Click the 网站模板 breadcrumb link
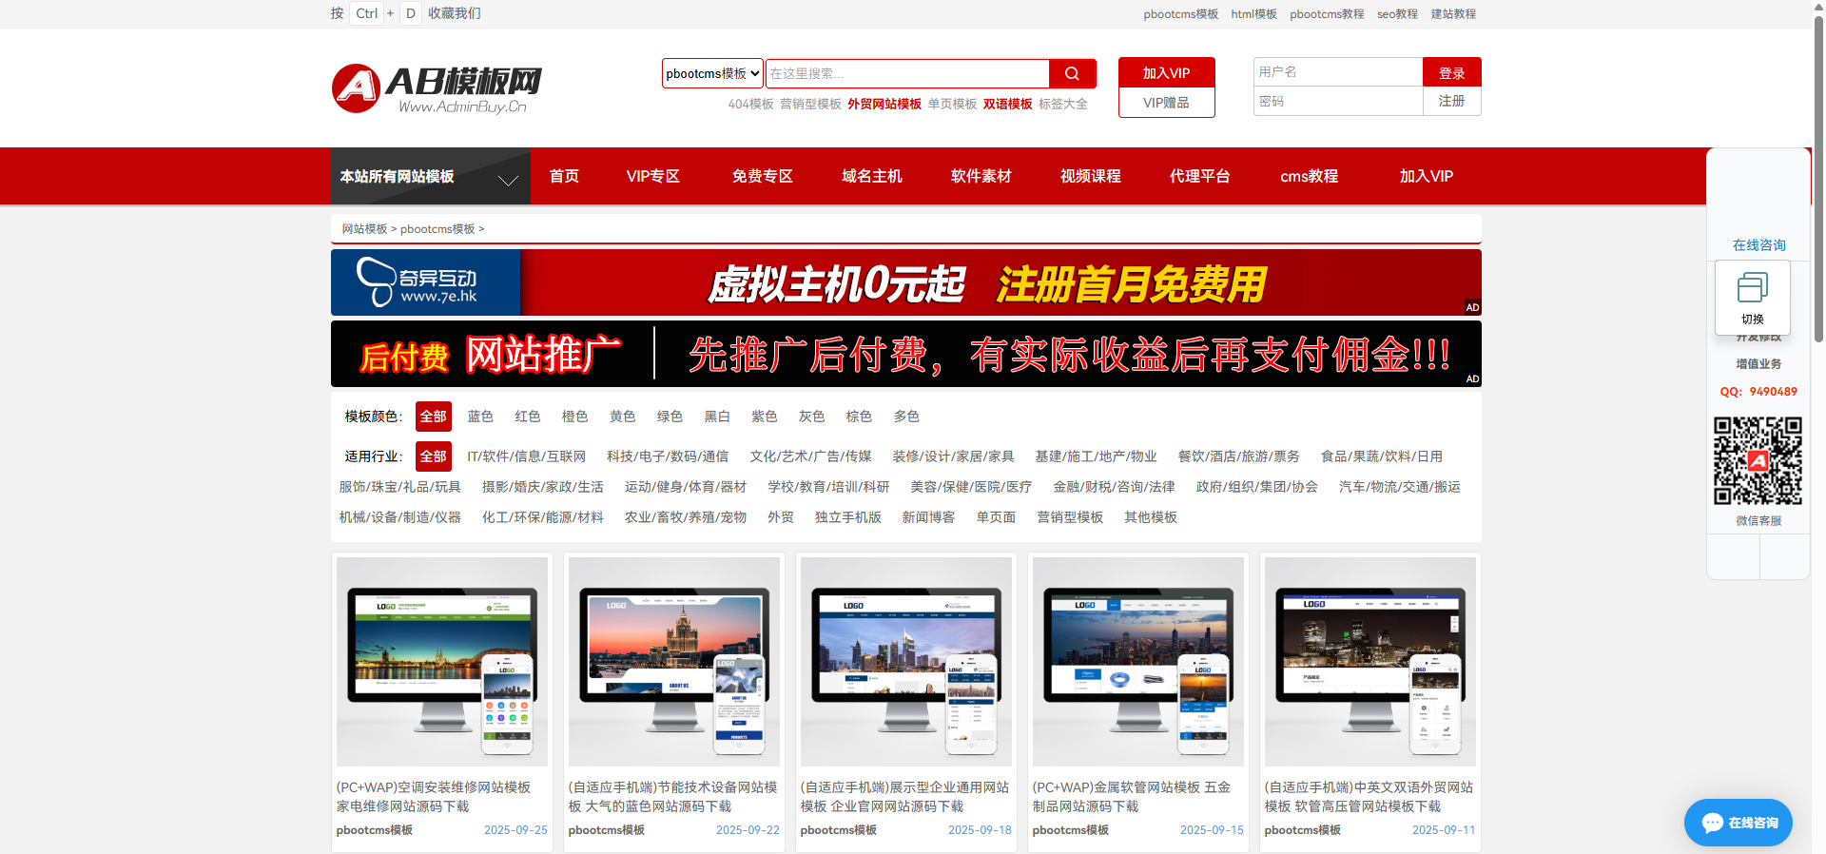 click(x=364, y=229)
